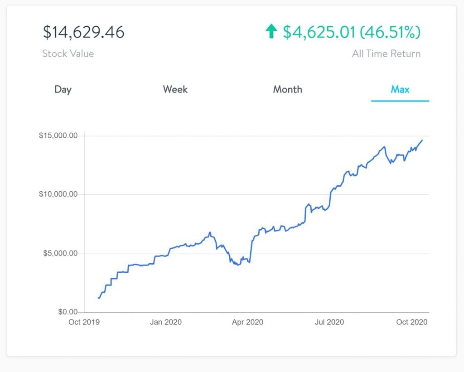Open the Month chart view
Image resolution: width=464 pixels, height=372 pixels.
tap(287, 89)
